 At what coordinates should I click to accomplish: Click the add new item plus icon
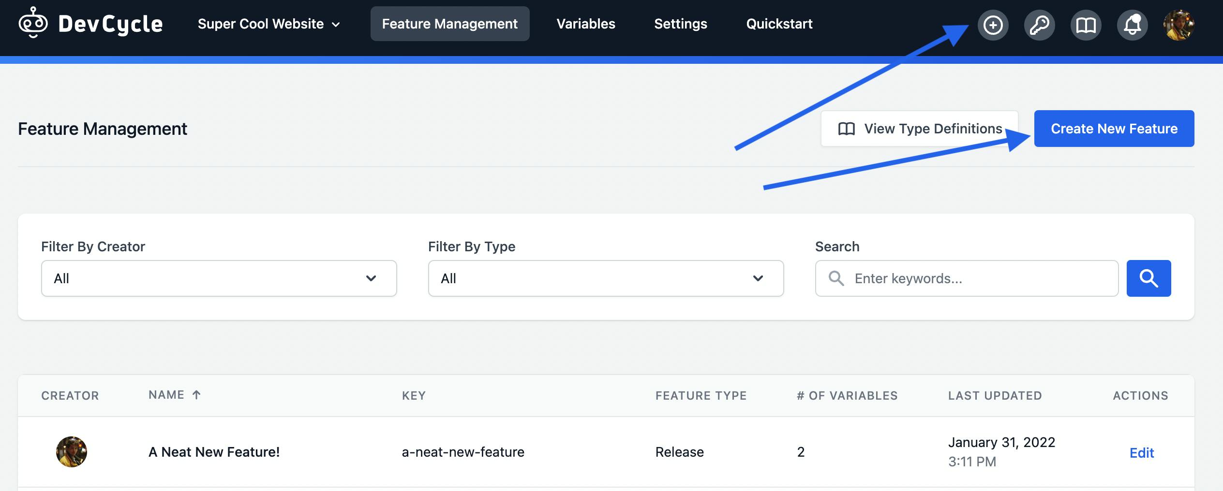[x=993, y=25]
